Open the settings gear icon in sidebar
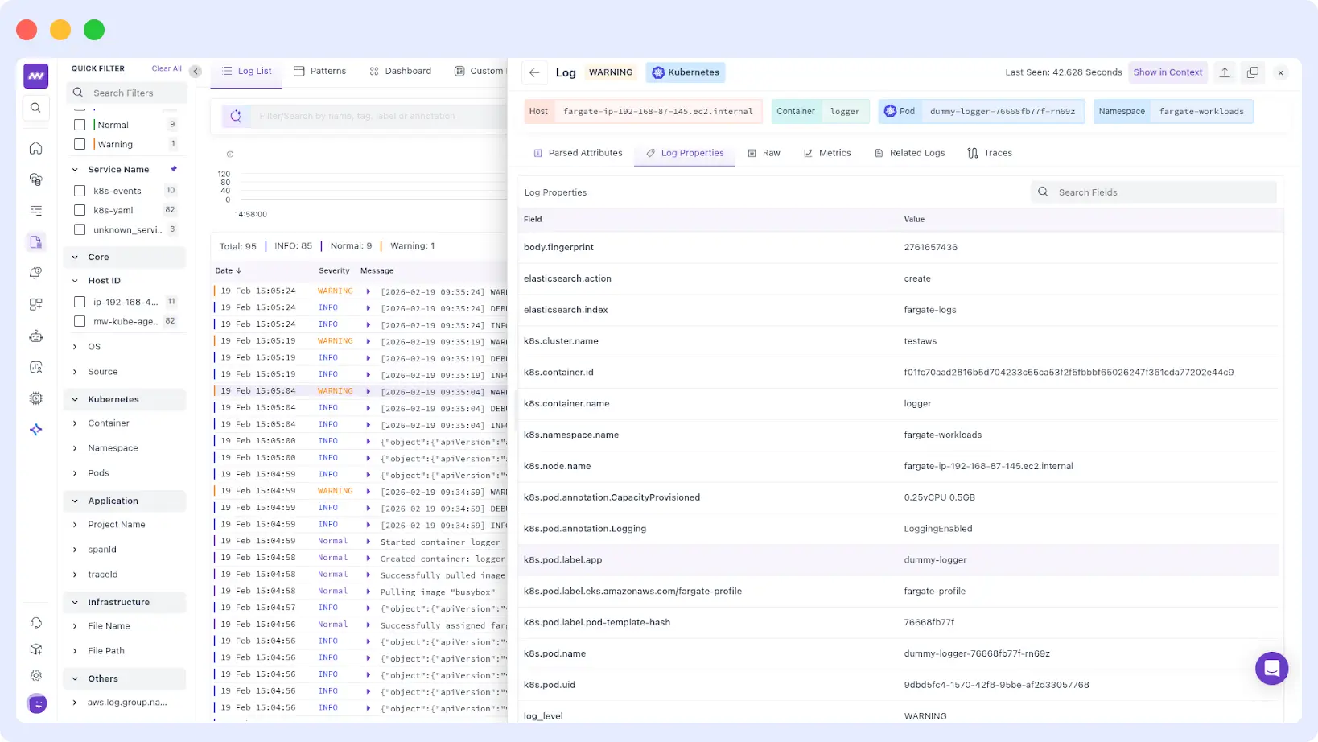Viewport: 1318px width, 742px height. [35, 676]
